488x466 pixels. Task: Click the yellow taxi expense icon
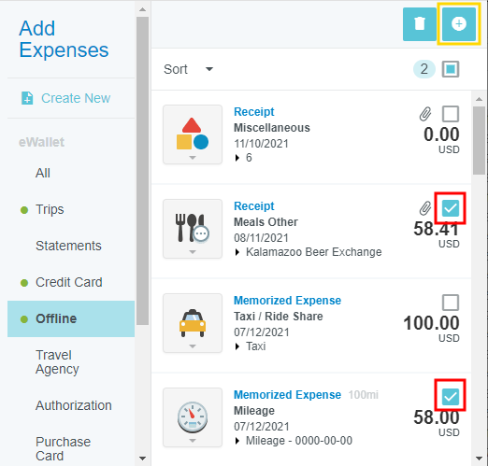tap(193, 323)
